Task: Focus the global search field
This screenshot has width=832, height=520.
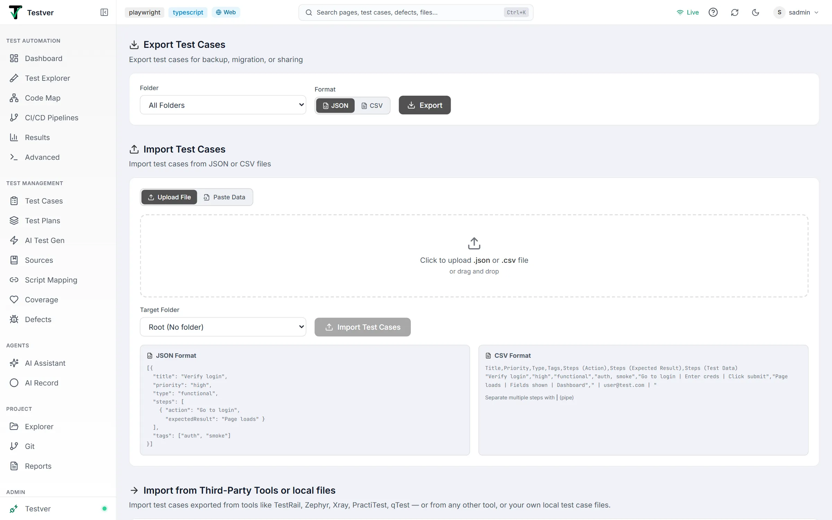Action: click(416, 12)
